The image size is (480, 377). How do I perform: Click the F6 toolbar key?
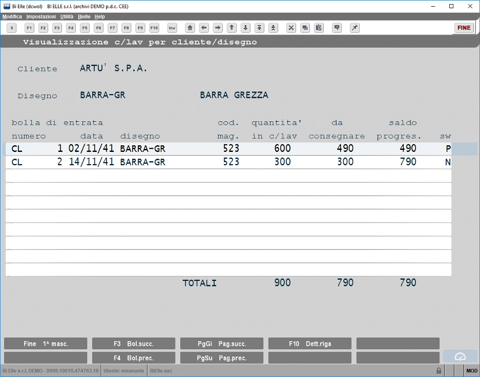98,28
